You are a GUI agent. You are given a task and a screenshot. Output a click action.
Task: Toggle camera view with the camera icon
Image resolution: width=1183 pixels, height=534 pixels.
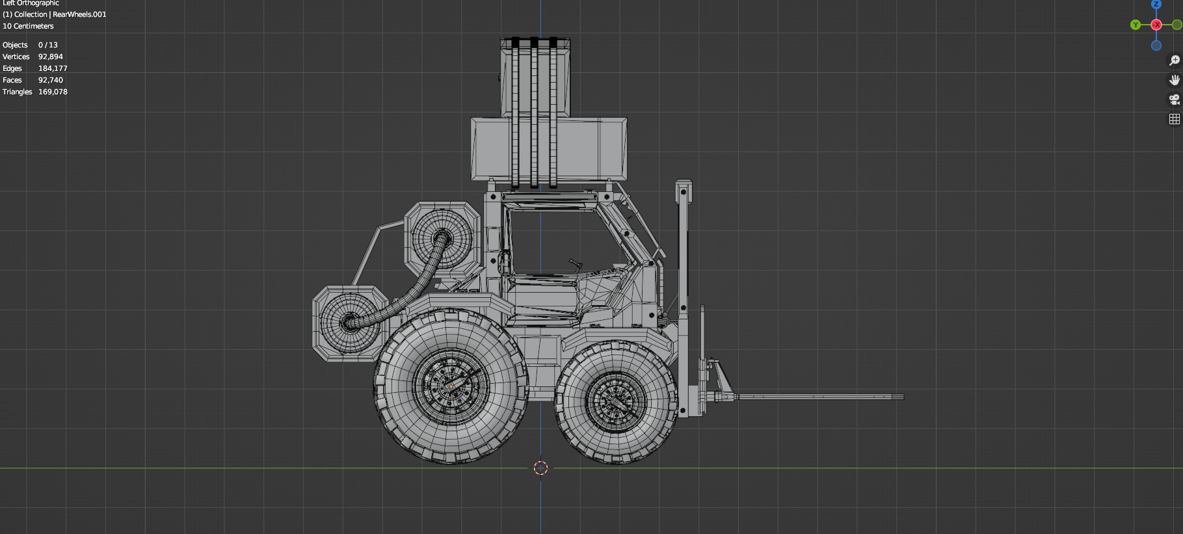pyautogui.click(x=1175, y=100)
